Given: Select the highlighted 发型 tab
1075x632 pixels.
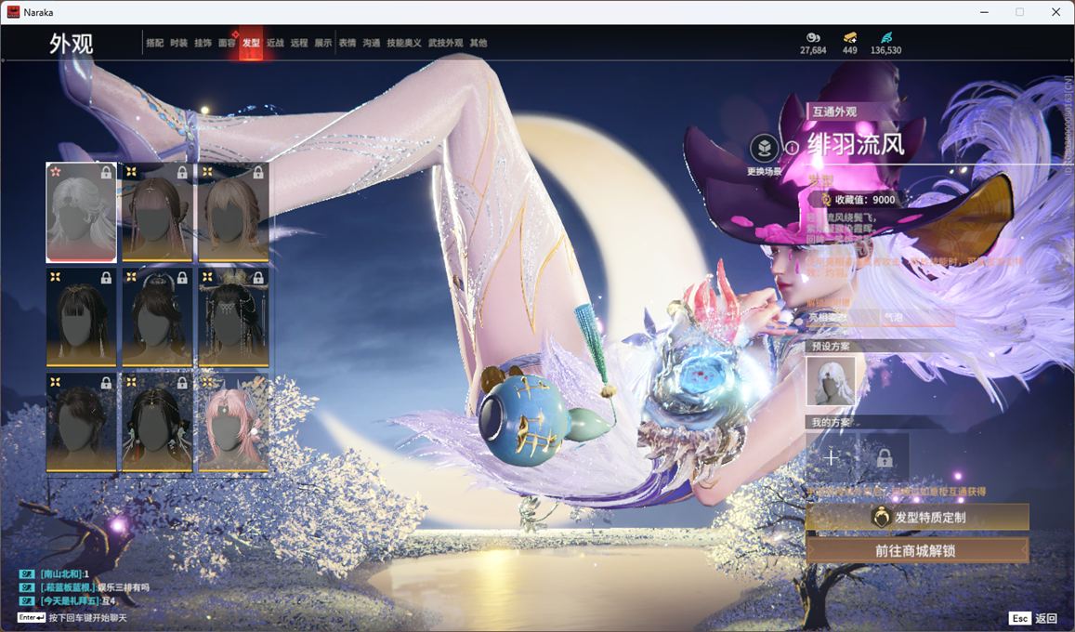Looking at the screenshot, I should pos(251,43).
